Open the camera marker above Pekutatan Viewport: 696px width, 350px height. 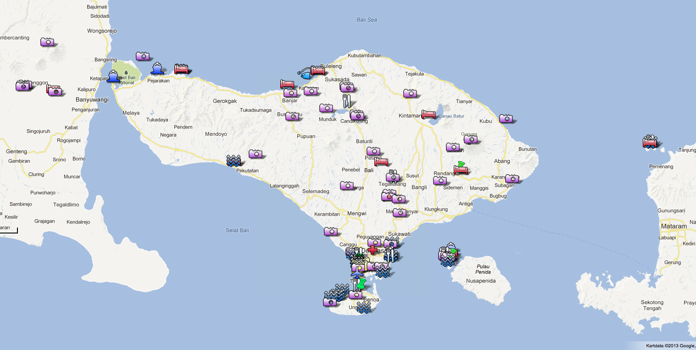[x=256, y=154]
